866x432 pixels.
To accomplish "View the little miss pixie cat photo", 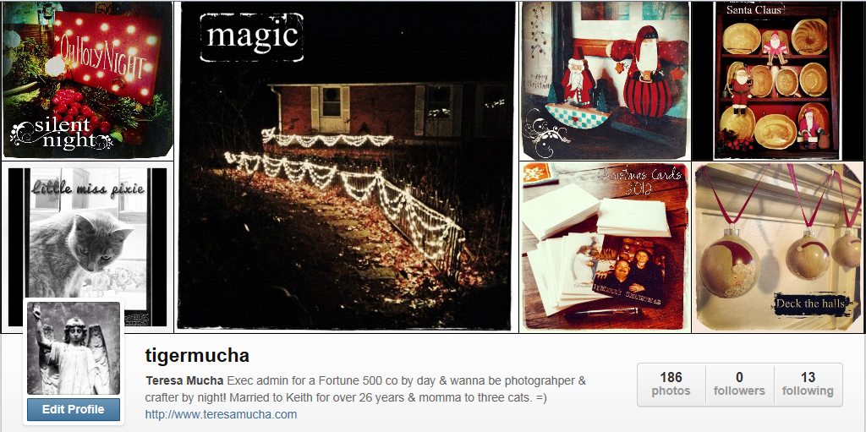I will (x=87, y=247).
